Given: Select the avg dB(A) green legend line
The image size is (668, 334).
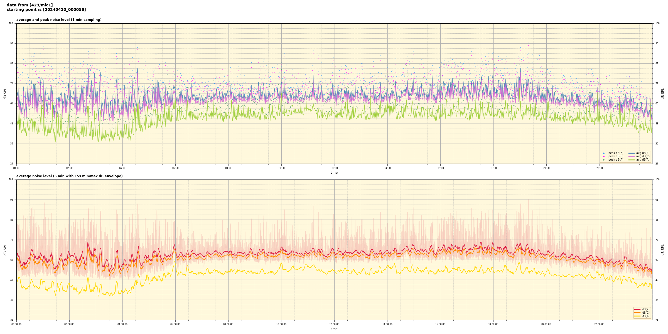Looking at the screenshot, I should (632, 160).
